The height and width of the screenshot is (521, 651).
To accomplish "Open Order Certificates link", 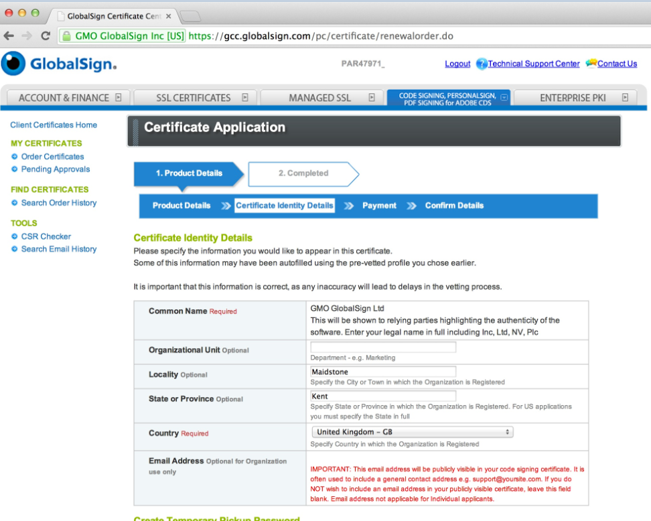I will tap(53, 157).
